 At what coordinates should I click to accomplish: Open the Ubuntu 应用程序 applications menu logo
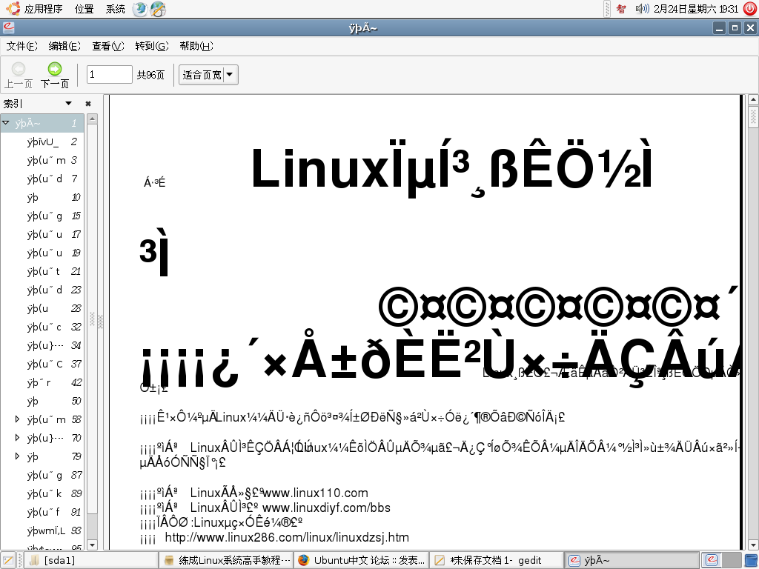pos(13,9)
